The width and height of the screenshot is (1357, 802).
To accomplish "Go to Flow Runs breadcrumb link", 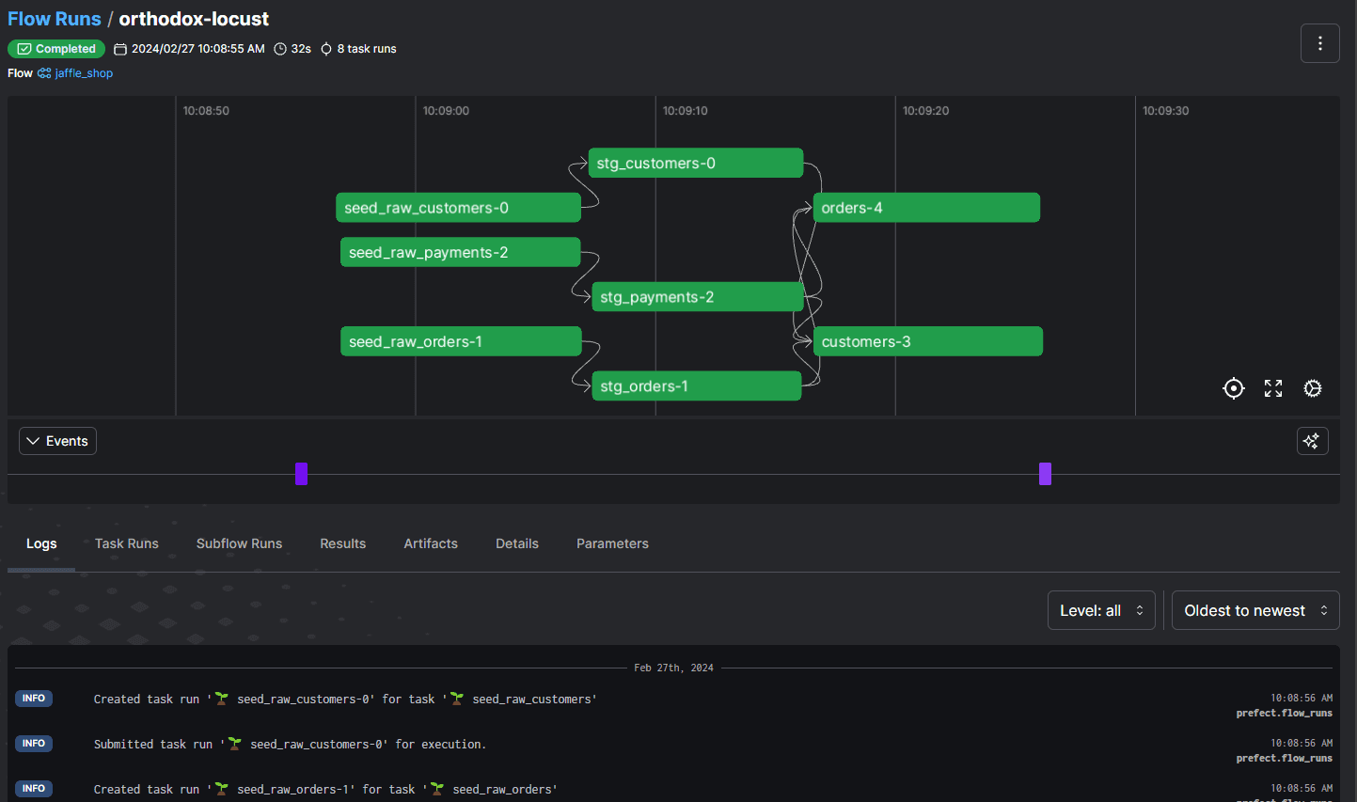I will click(55, 19).
